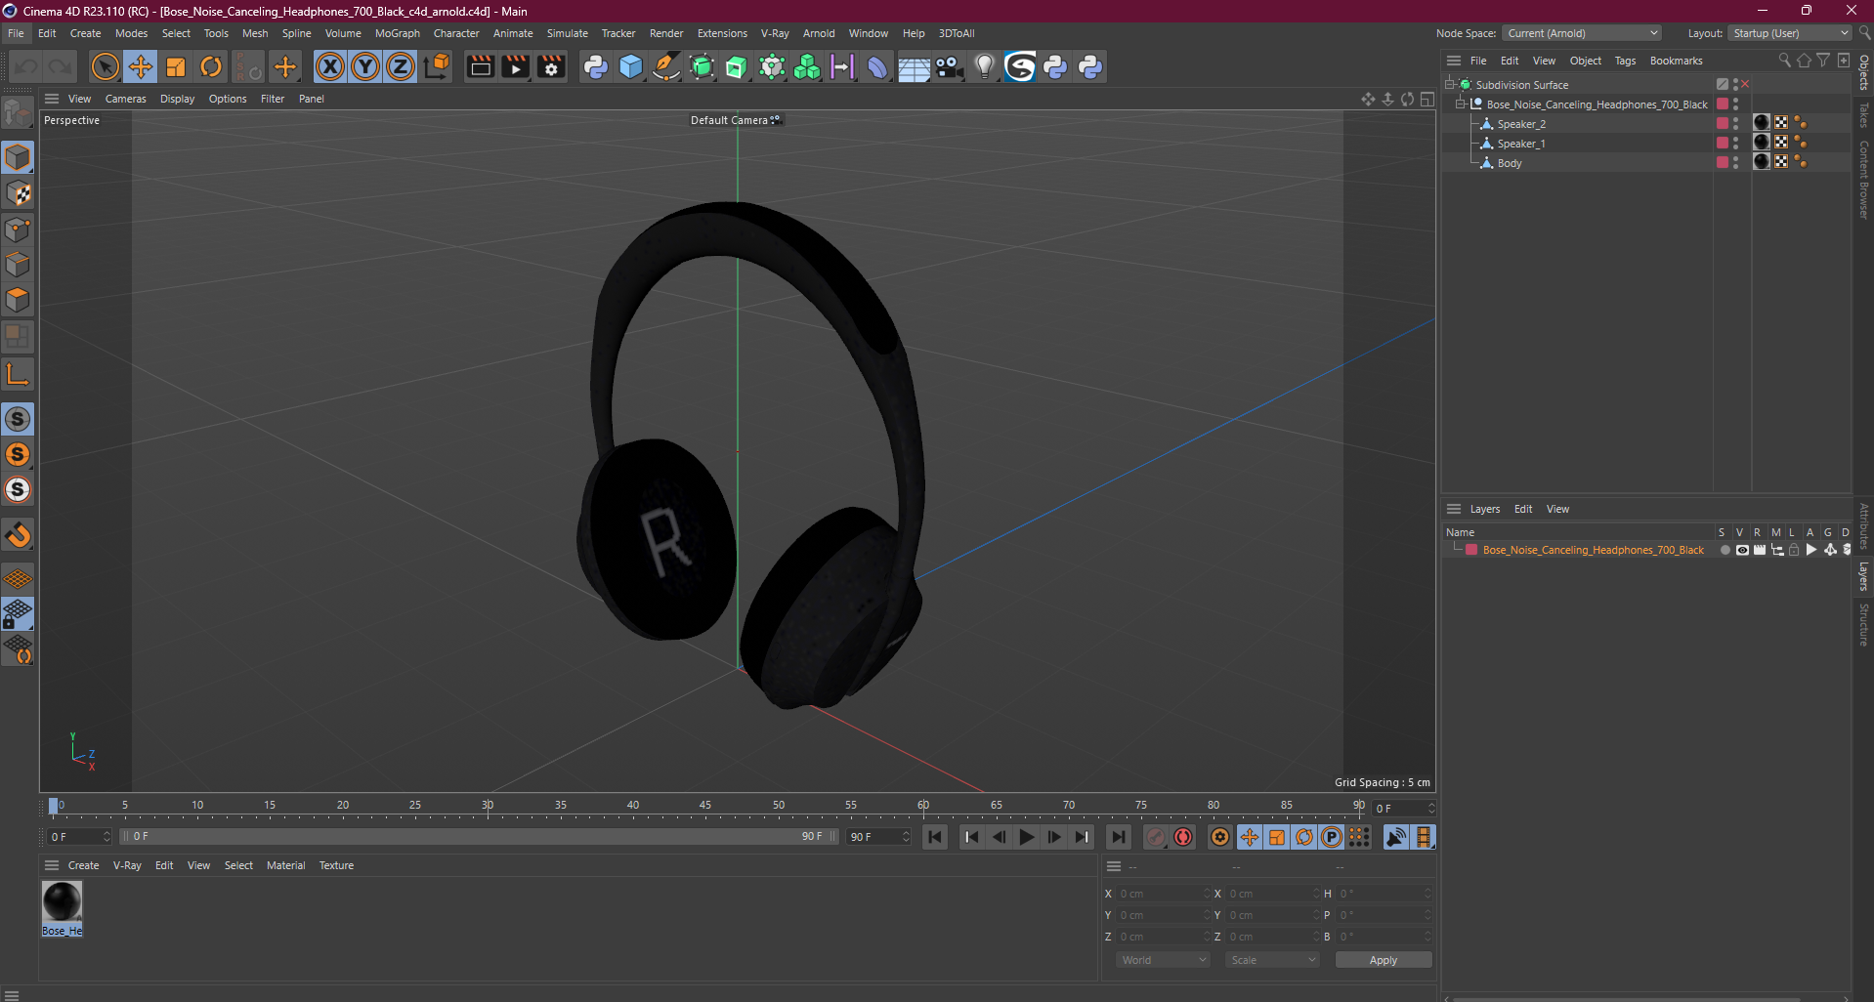Add a Light object bulb icon
The width and height of the screenshot is (1874, 1002).
(x=985, y=66)
